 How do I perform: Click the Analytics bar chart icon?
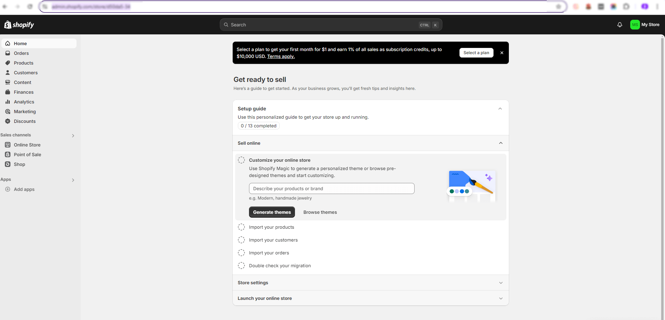click(x=8, y=102)
